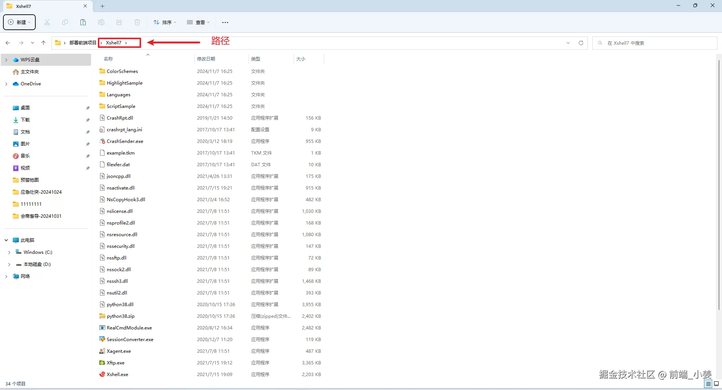Expand chevron after Xshell7 in path
The width and height of the screenshot is (722, 390).
coord(126,43)
